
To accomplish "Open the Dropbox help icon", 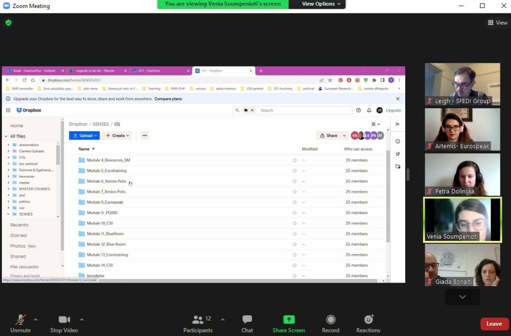I will (x=358, y=110).
